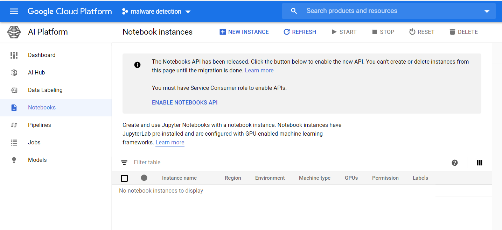Open column display options for the table
The image size is (502, 230).
point(479,163)
